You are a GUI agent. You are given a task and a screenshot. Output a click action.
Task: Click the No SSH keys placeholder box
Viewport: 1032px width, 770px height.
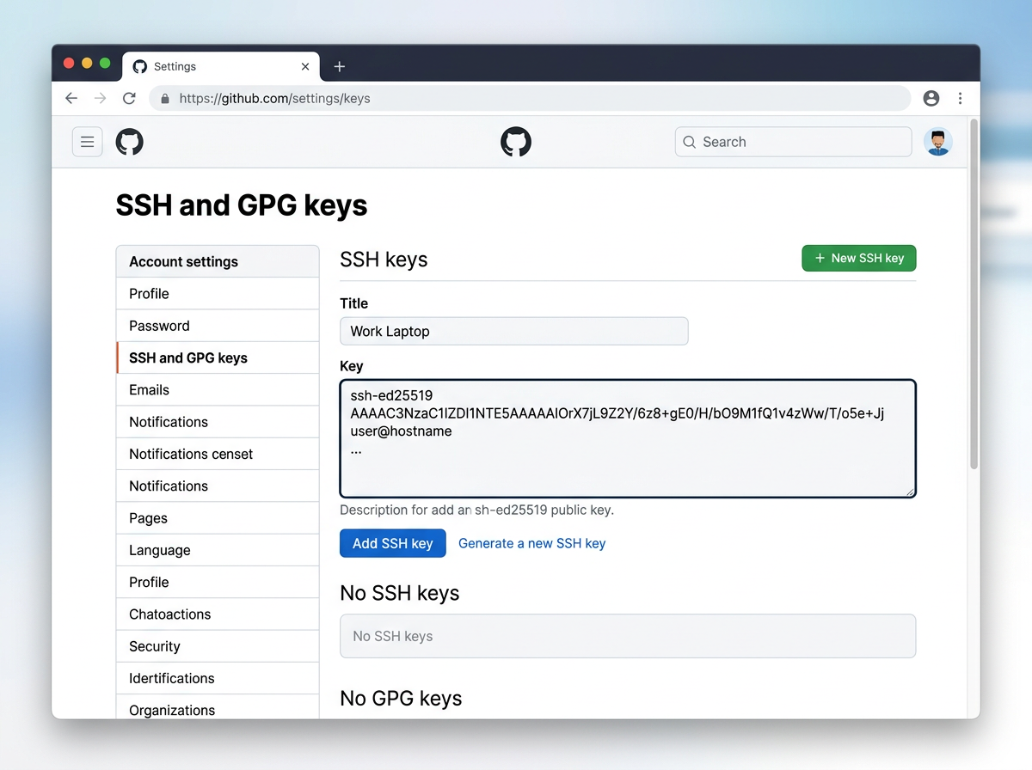pyautogui.click(x=628, y=636)
